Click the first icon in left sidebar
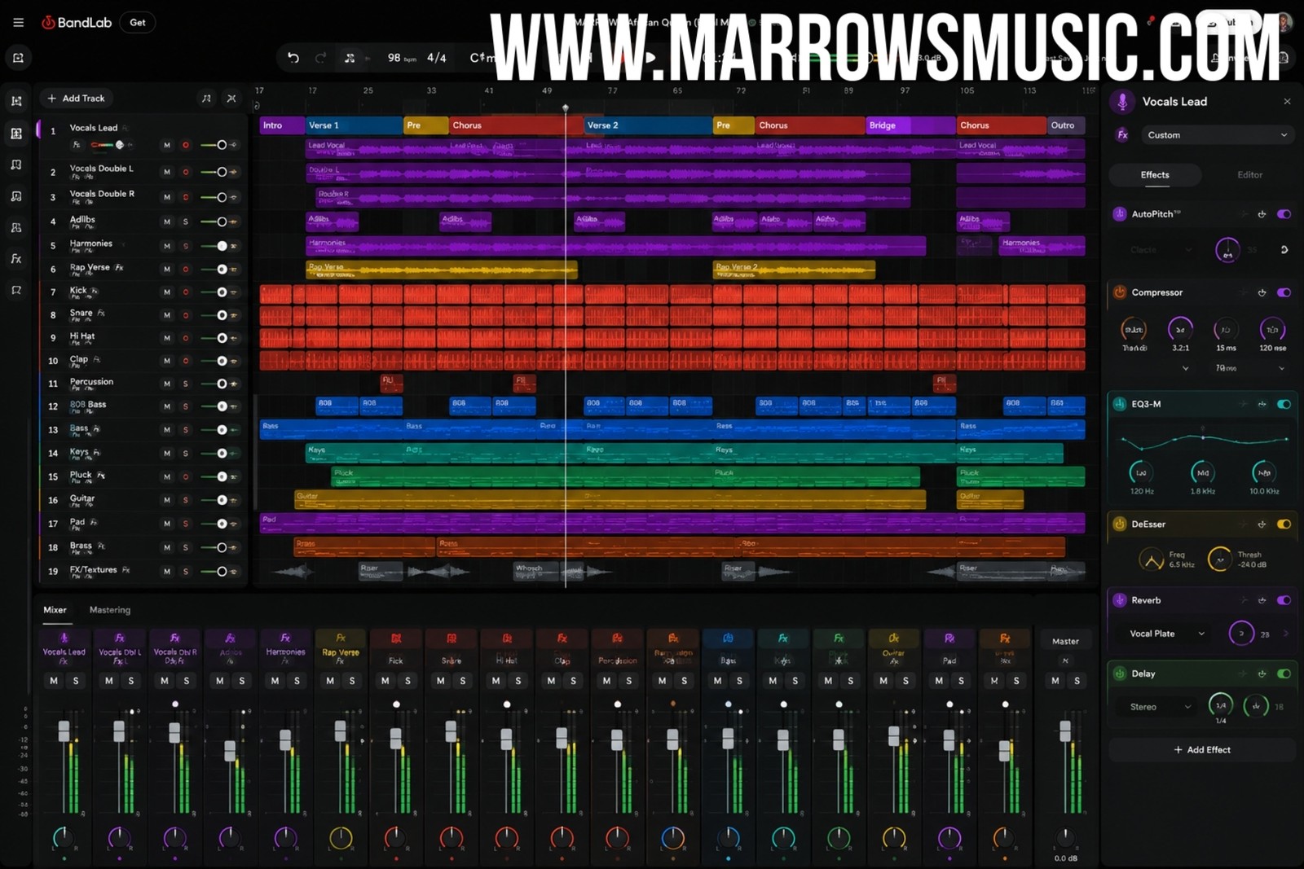This screenshot has height=869, width=1304. (x=16, y=101)
